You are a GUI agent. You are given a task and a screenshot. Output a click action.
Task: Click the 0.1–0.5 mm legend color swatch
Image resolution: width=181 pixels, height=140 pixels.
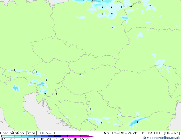point(5,136)
